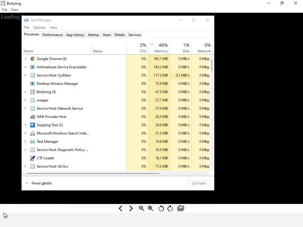Screen dimensions: 303x227
Task: Expand the wsappx process row
Action: 25,100
